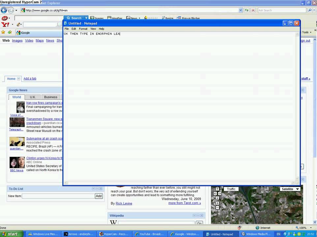Select the Business tab in Google News
This screenshot has height=237, width=317.
pos(50,97)
